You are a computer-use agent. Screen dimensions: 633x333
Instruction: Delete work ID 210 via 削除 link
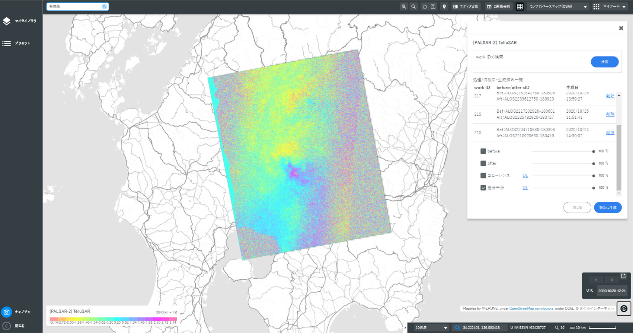pos(610,133)
